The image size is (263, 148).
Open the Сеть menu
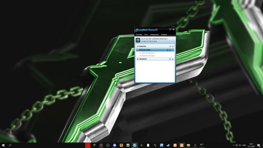point(146,35)
